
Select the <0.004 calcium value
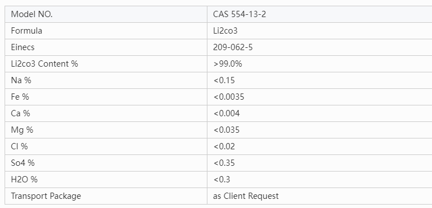[226, 113]
